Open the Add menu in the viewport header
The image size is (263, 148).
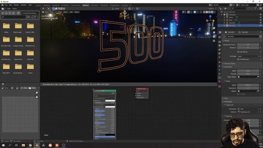[71, 12]
